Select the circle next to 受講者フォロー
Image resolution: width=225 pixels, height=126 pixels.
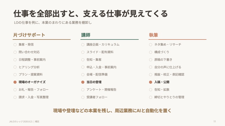pos(83,97)
